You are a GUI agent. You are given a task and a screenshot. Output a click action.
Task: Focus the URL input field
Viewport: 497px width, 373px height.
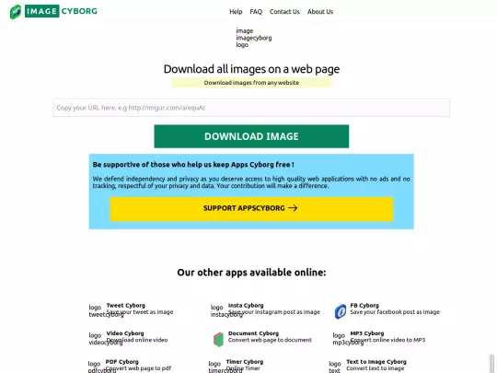click(x=251, y=108)
